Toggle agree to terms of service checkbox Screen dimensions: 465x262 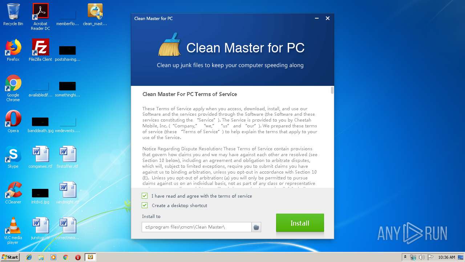145,196
